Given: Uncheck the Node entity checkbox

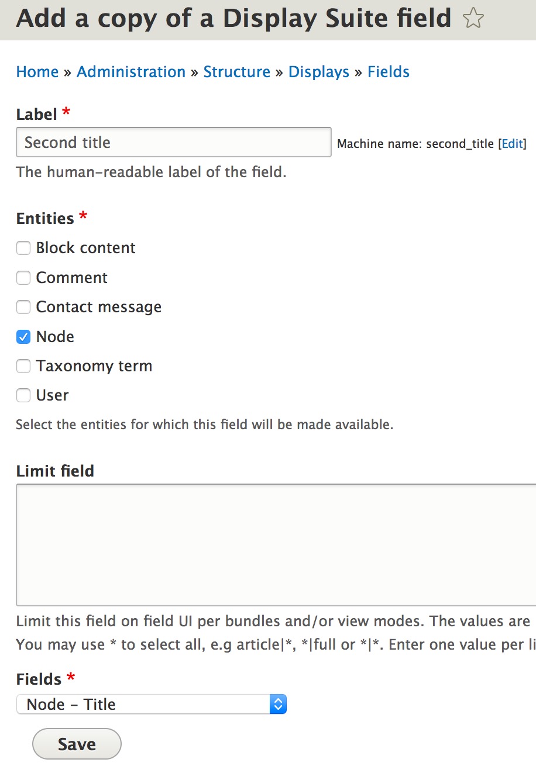Looking at the screenshot, I should (23, 337).
